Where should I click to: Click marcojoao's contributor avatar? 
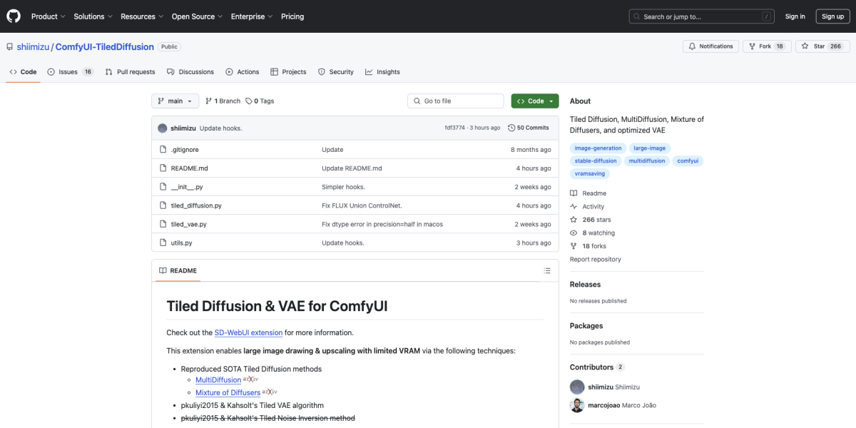tap(577, 405)
